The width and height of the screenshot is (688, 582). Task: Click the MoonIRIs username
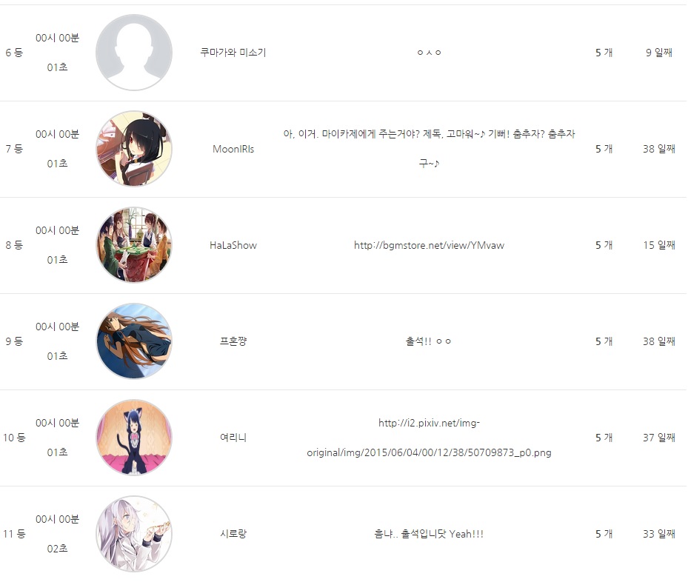233,149
